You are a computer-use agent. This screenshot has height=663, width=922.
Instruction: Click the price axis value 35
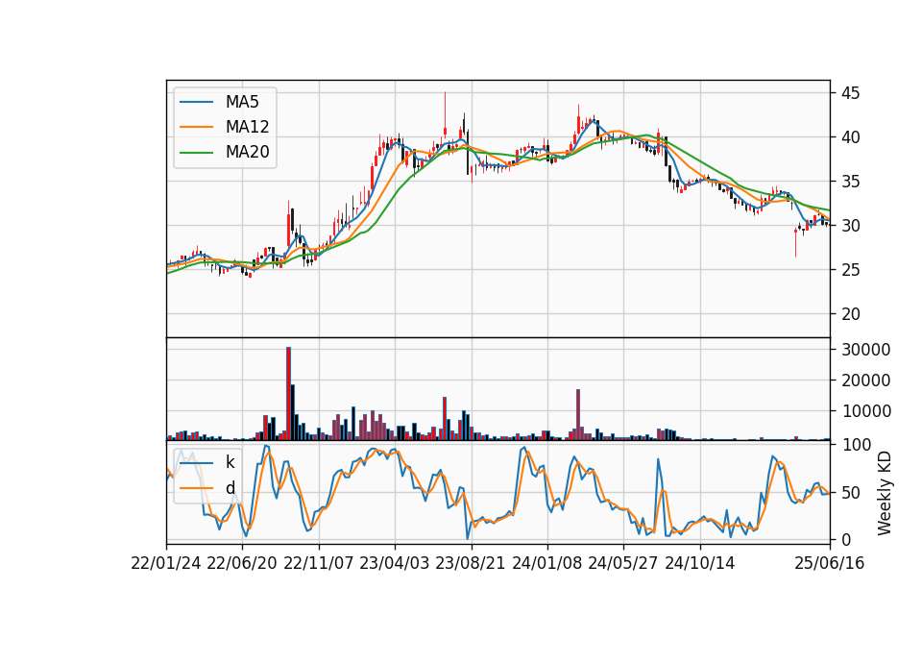[851, 182]
